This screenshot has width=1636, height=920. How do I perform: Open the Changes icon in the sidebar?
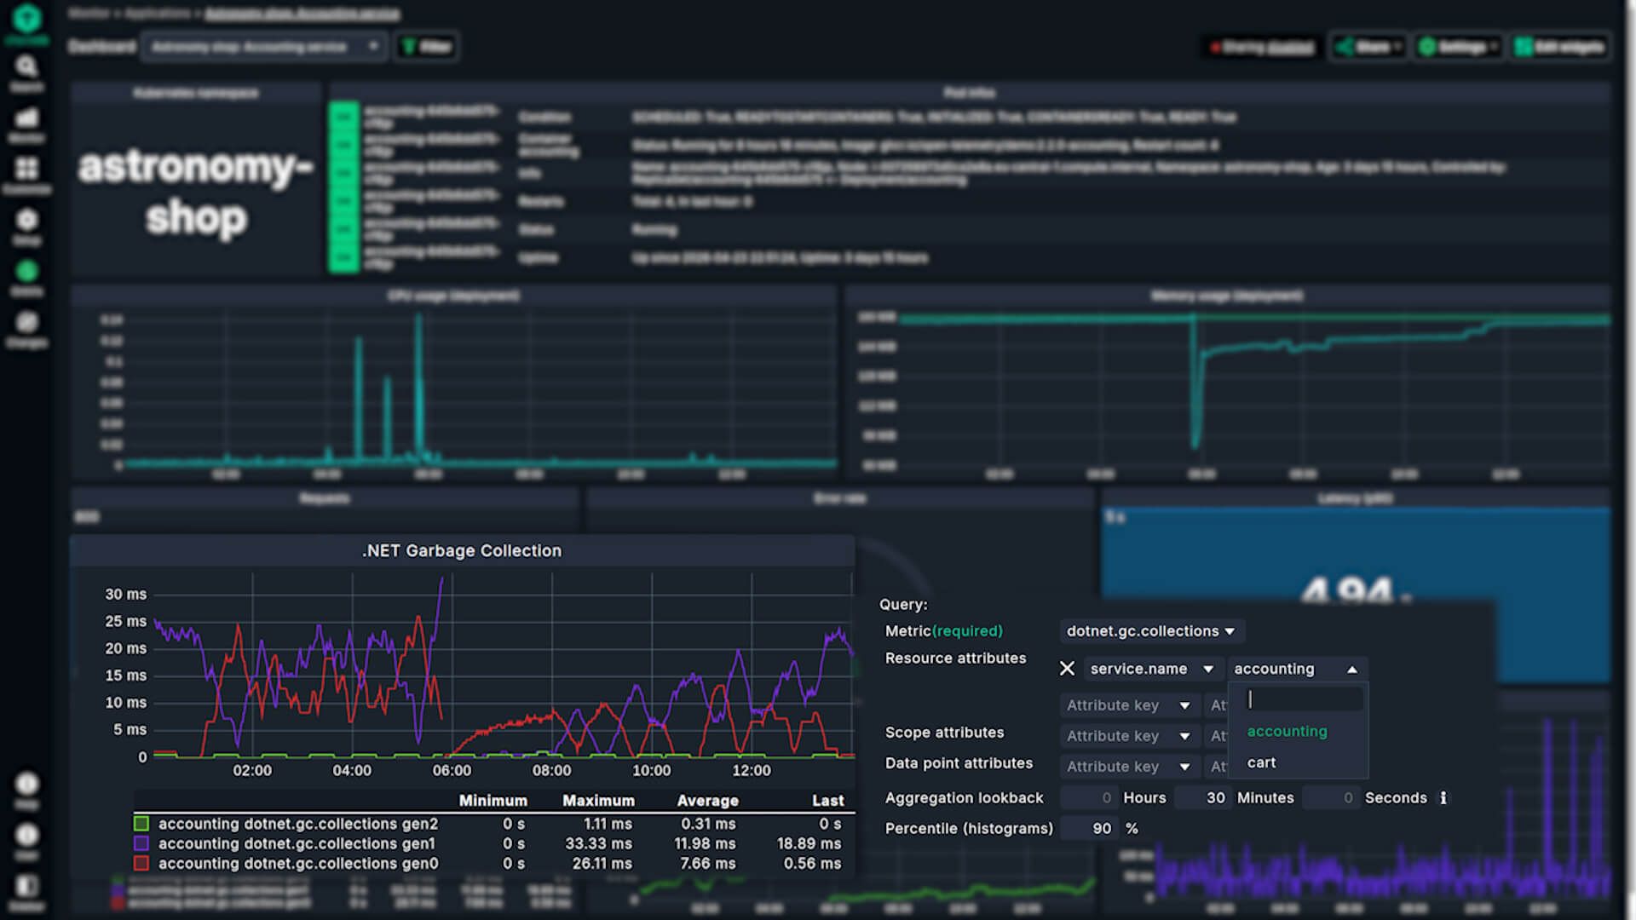click(26, 323)
